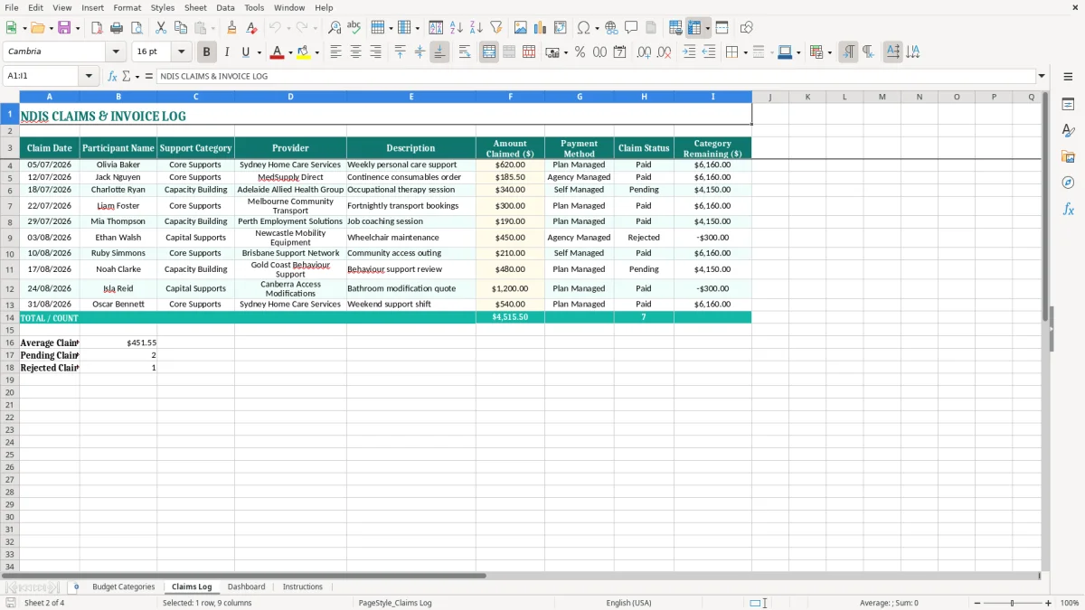The height and width of the screenshot is (610, 1085).
Task: Open the Name Box dropdown arrow
Action: (x=89, y=76)
